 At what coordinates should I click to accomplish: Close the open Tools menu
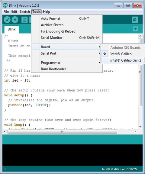pyautogui.click(x=37, y=12)
